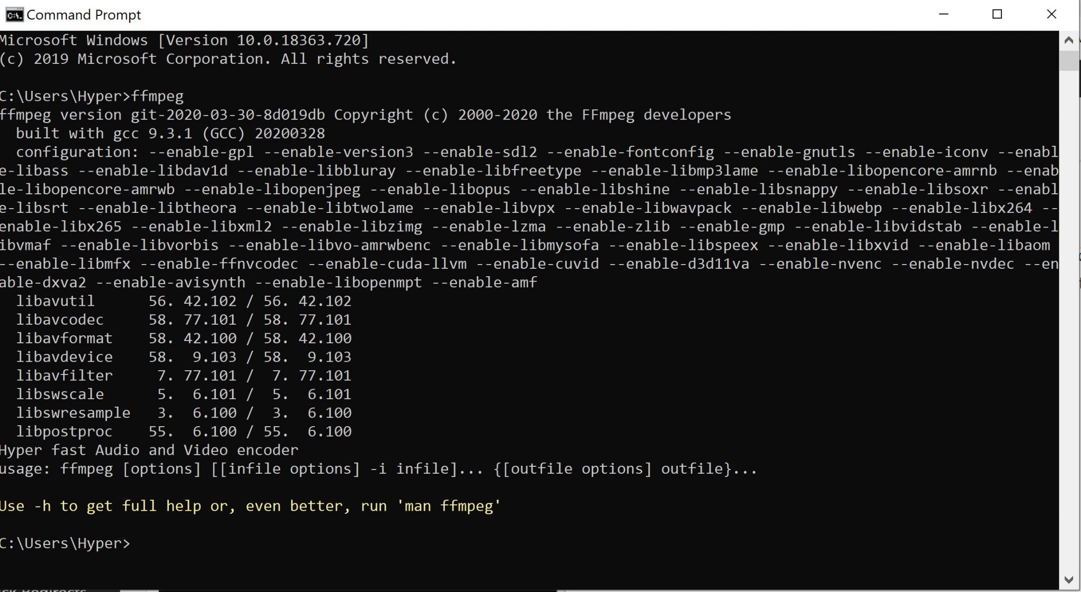Click the scrollbar up arrow
The width and height of the screenshot is (1081, 592).
1069,40
